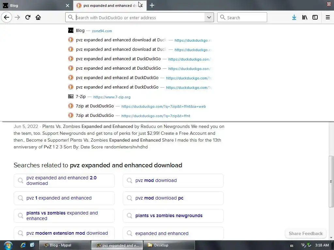Screen dimensions: 334x250
Task: Open the Library bookmarks icon
Action: click(x=305, y=17)
